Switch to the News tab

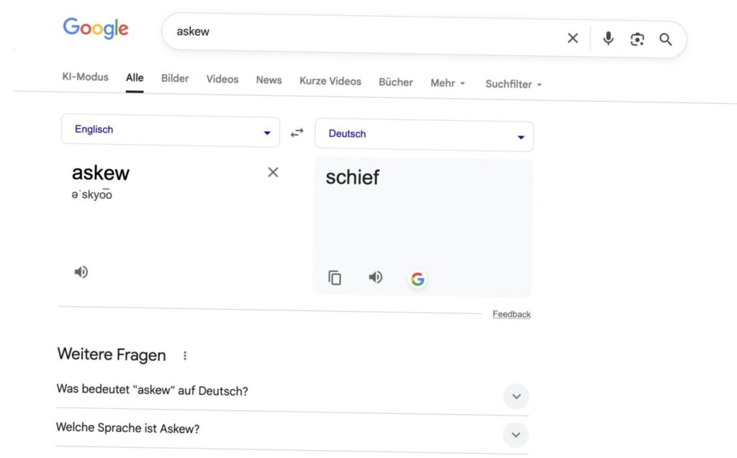(x=268, y=80)
